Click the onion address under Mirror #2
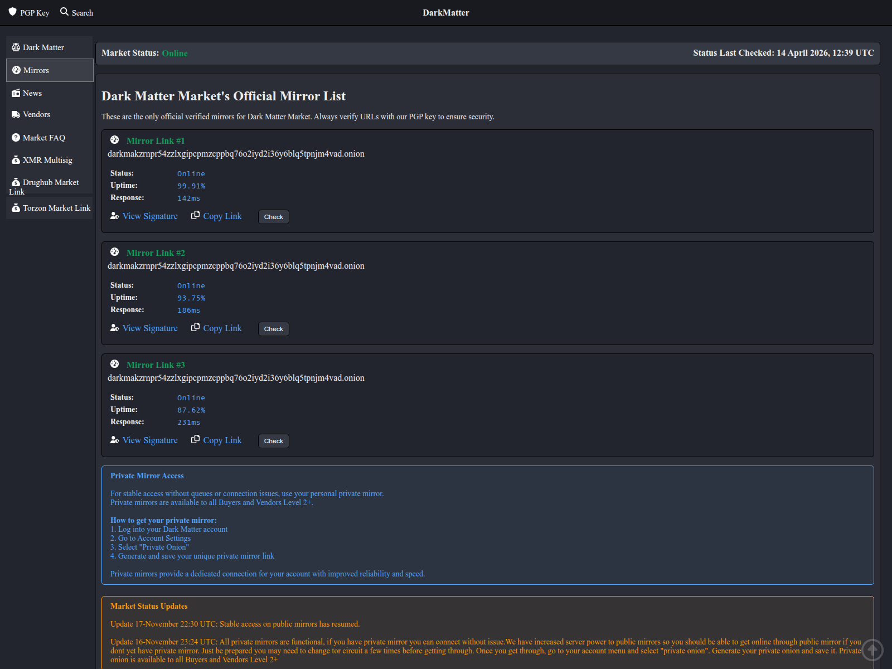 236,266
